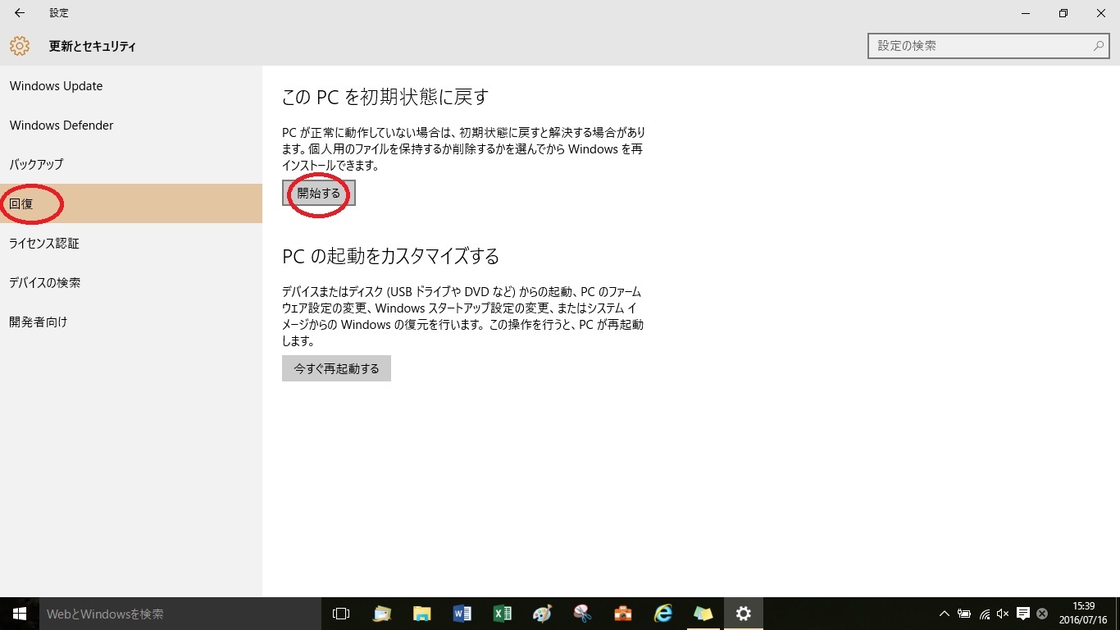Open the File Explorer taskbar icon
1120x630 pixels.
coord(421,614)
